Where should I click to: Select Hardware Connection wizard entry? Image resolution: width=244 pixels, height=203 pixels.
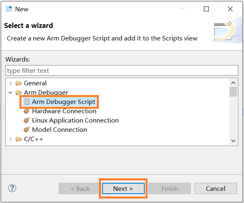coord(64,111)
